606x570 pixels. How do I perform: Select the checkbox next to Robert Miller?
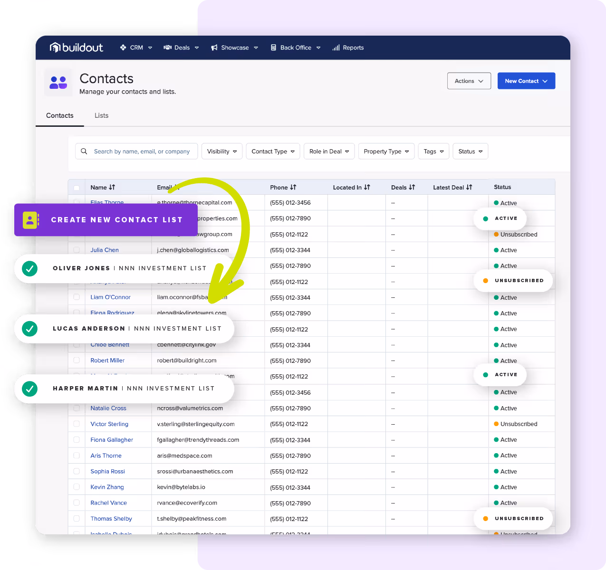click(77, 360)
